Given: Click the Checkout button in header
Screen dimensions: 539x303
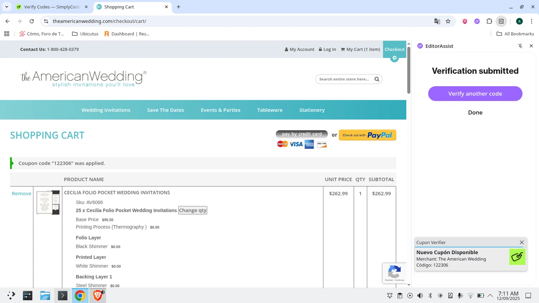Looking at the screenshot, I should tap(394, 50).
